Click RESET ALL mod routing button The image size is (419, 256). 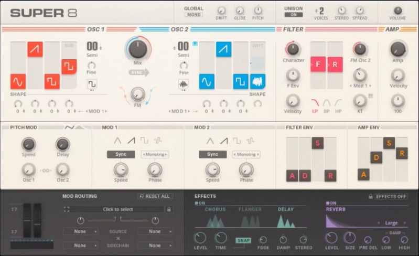tap(155, 196)
